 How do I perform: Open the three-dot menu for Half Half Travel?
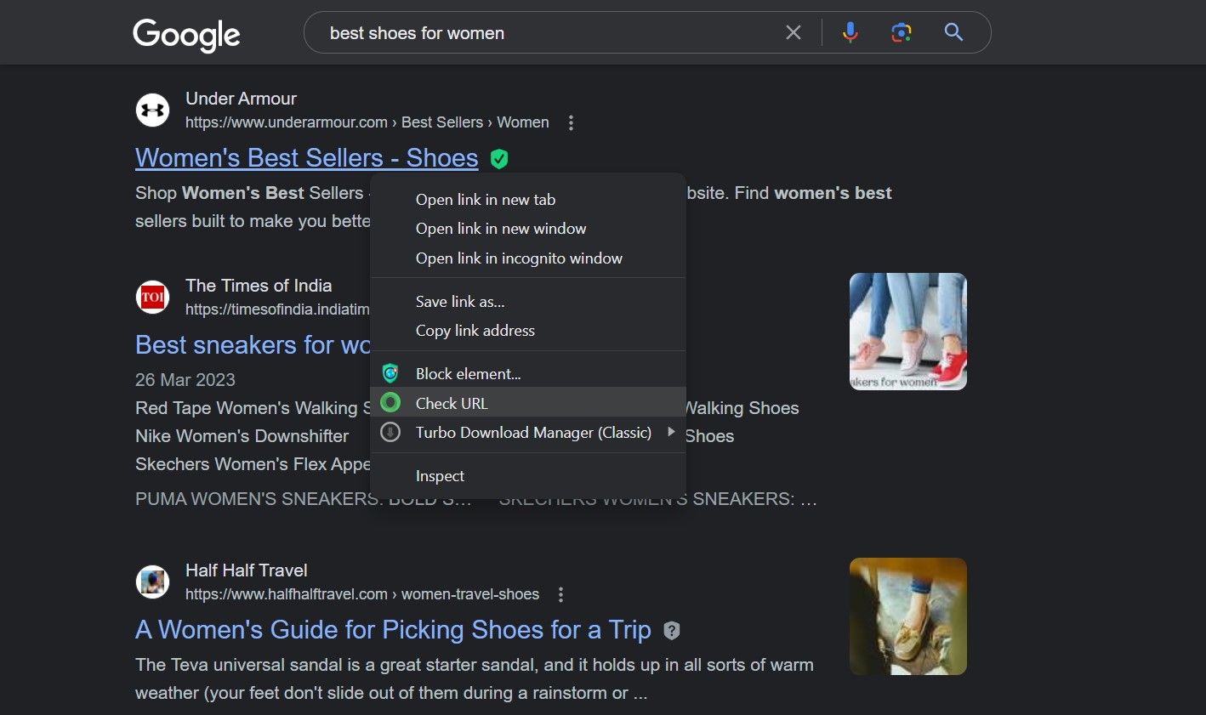(560, 594)
